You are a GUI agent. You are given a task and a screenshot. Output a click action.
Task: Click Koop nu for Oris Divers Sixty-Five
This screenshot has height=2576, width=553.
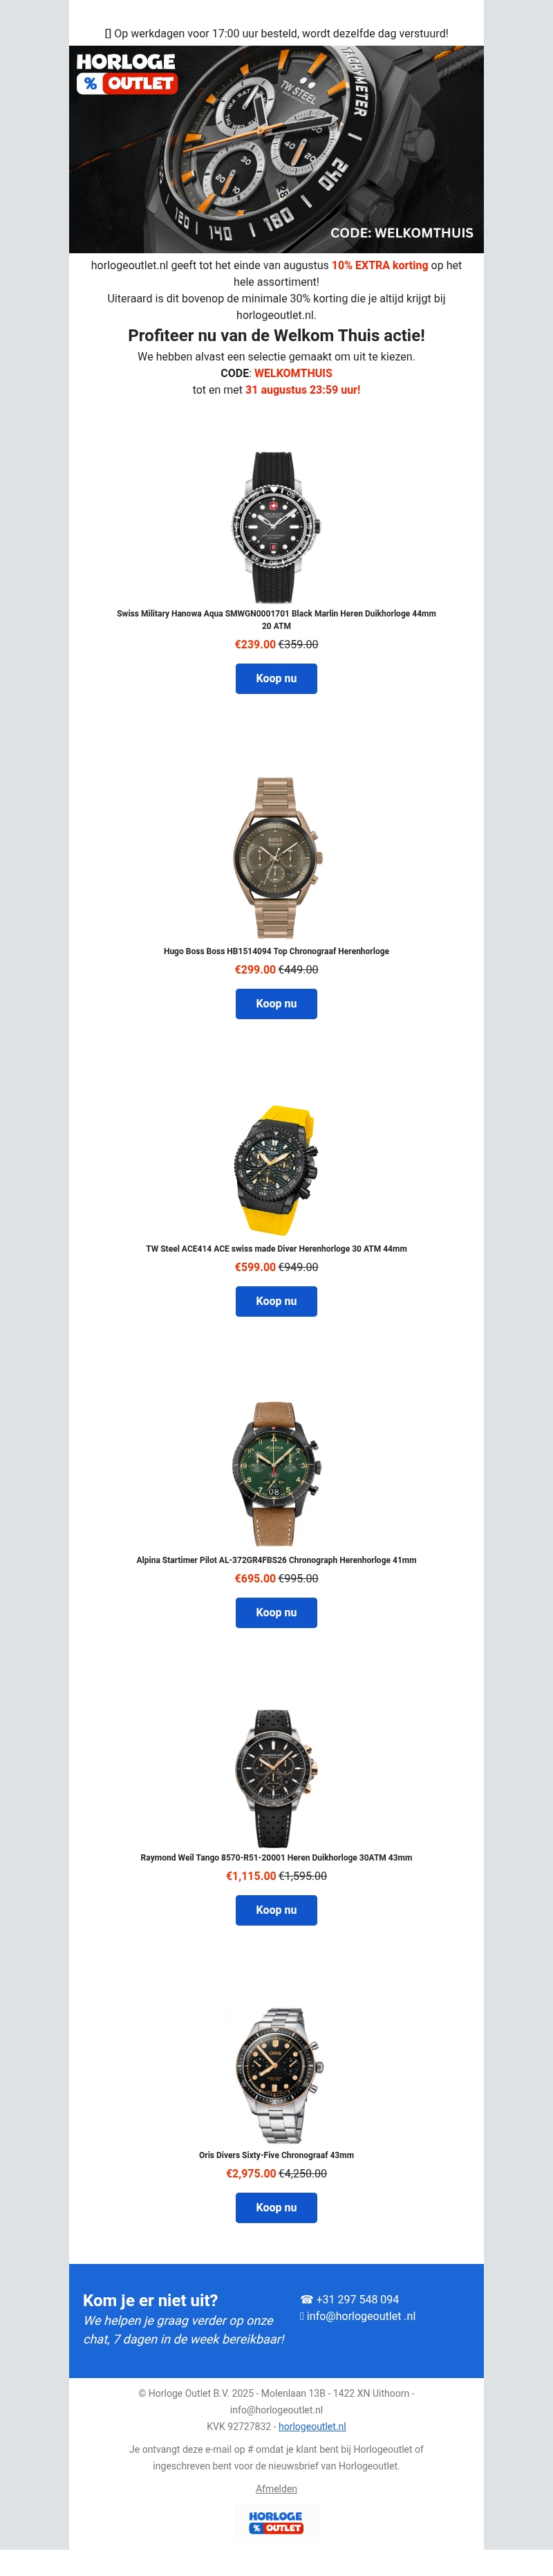(x=276, y=2207)
